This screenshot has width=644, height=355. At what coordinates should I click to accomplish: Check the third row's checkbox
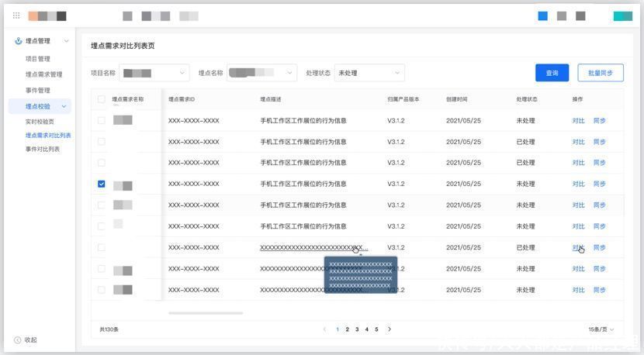pyautogui.click(x=101, y=163)
